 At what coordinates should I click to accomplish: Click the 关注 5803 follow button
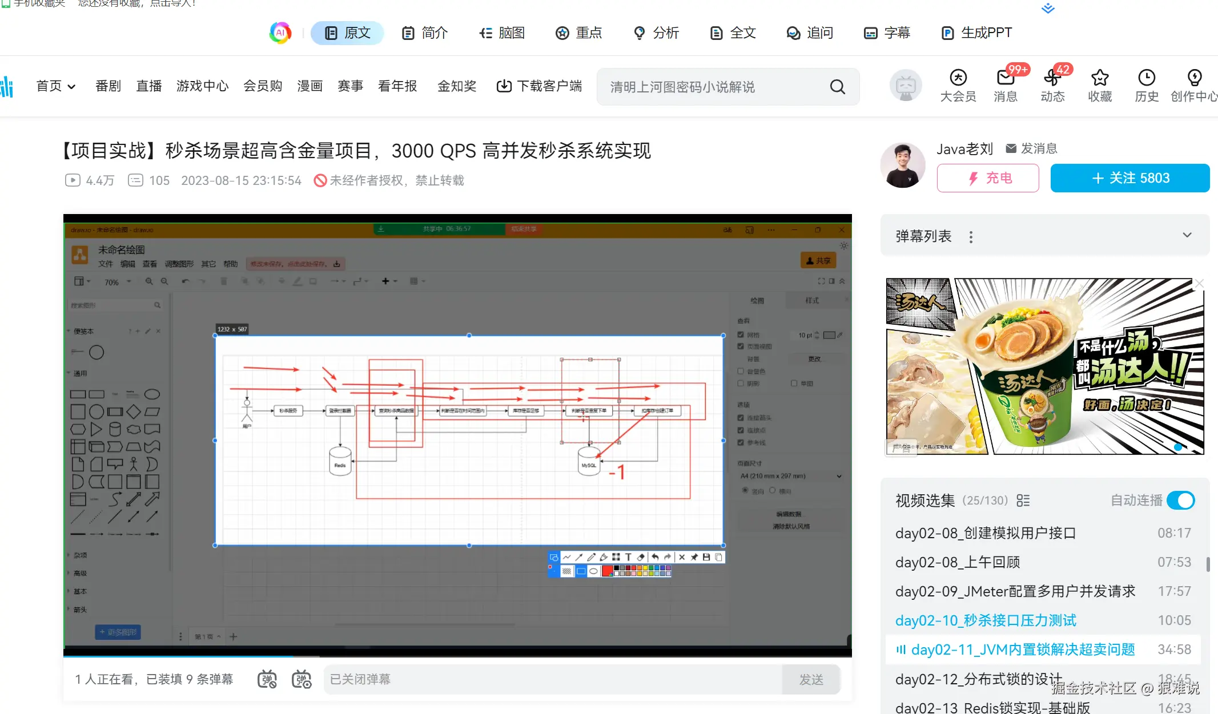click(x=1129, y=178)
